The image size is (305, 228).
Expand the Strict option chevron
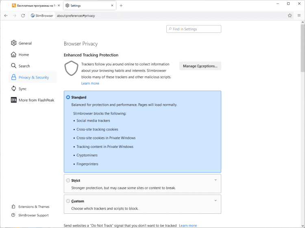(x=216, y=180)
